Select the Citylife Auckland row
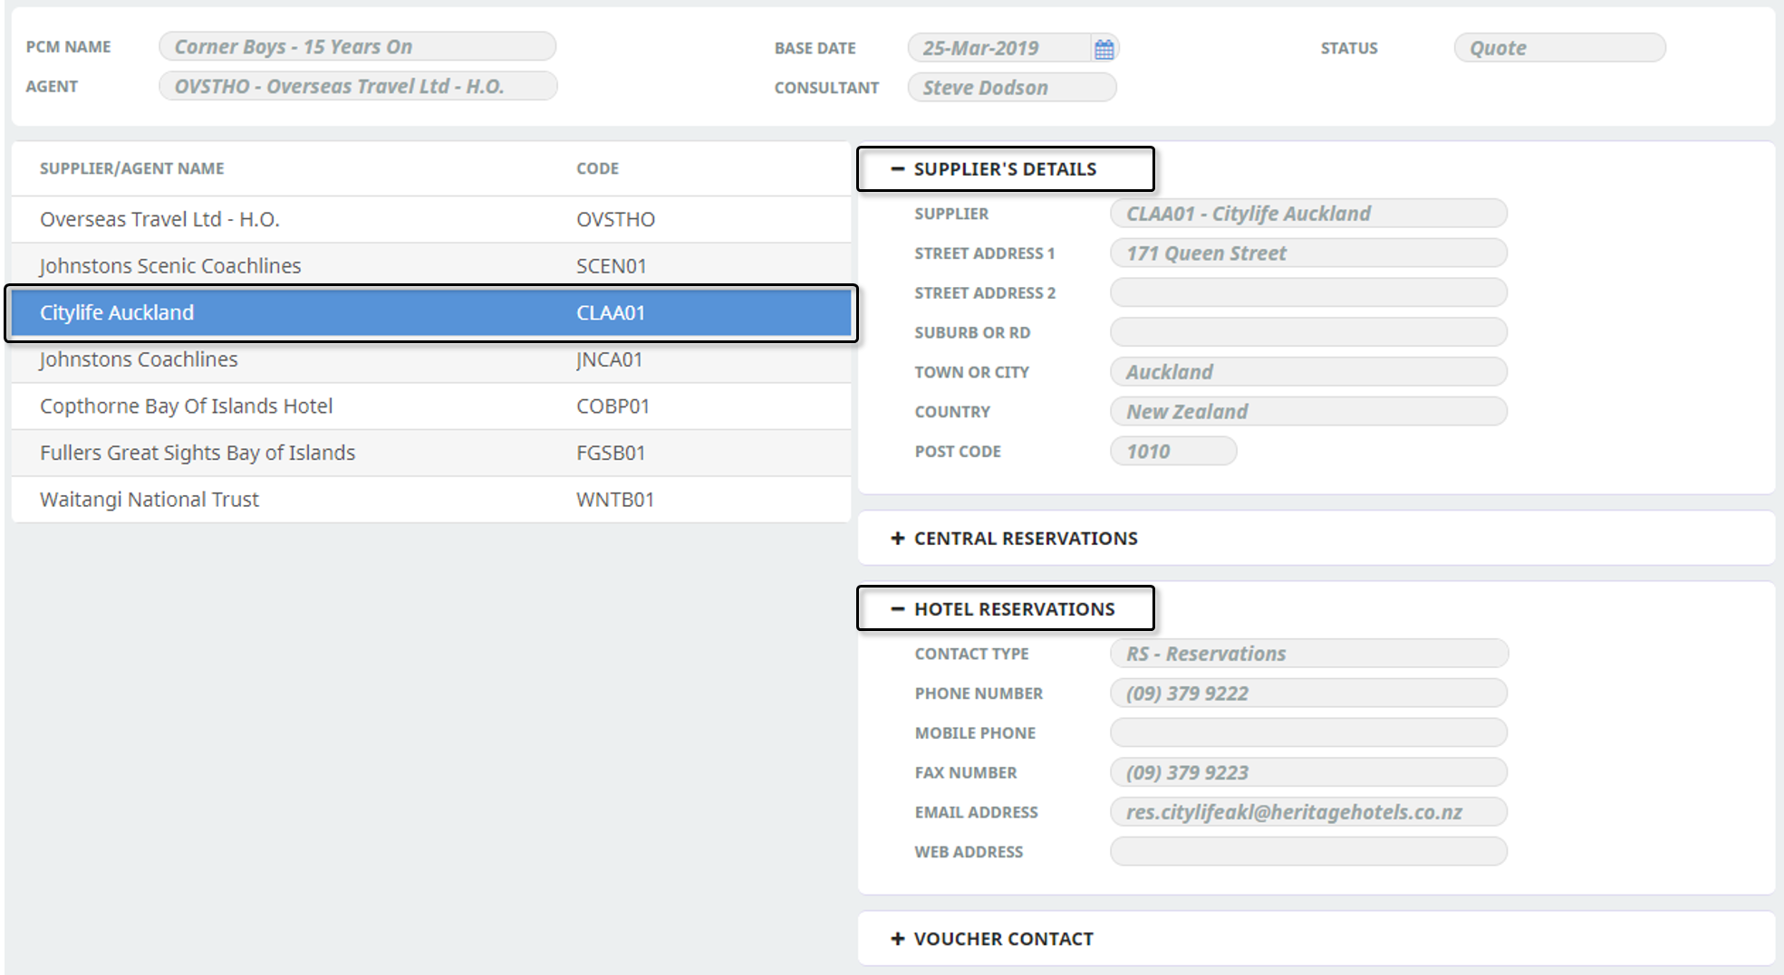Viewport: 1784px width, 975px height. coord(431,313)
